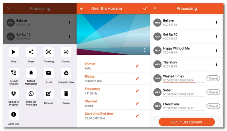Screen dimensions: 227x131
Task: Open options for Believe in left dimmed list
Action: [x=70, y=23]
